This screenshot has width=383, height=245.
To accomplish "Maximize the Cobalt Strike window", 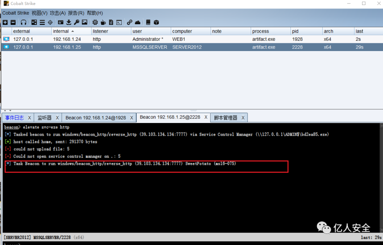I will pos(364,4).
